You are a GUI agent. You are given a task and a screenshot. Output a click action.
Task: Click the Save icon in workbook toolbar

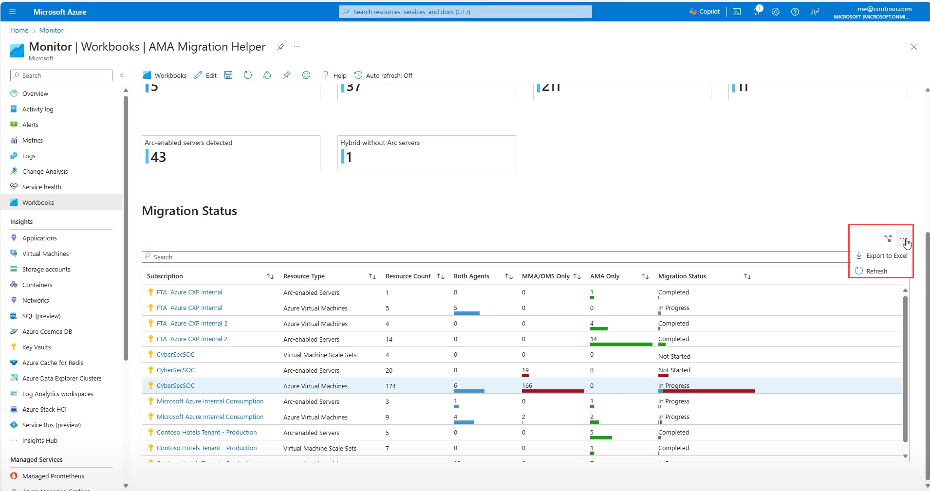pyautogui.click(x=228, y=75)
